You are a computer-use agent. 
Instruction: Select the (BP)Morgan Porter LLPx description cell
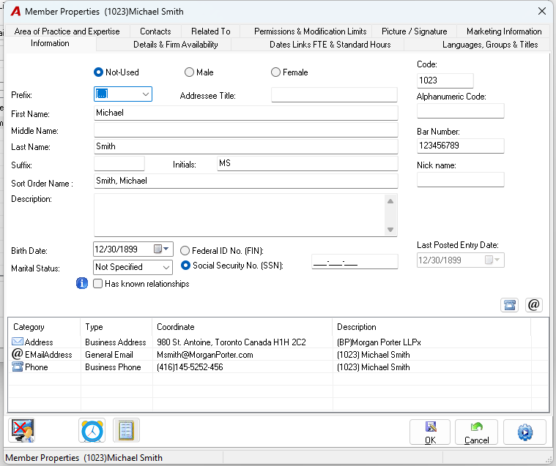pos(431,342)
